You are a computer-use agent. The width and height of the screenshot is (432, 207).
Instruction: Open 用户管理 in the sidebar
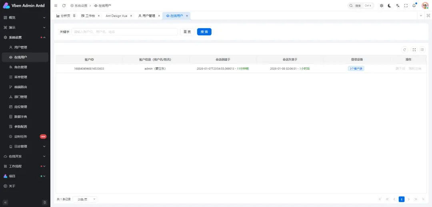[x=25, y=47]
